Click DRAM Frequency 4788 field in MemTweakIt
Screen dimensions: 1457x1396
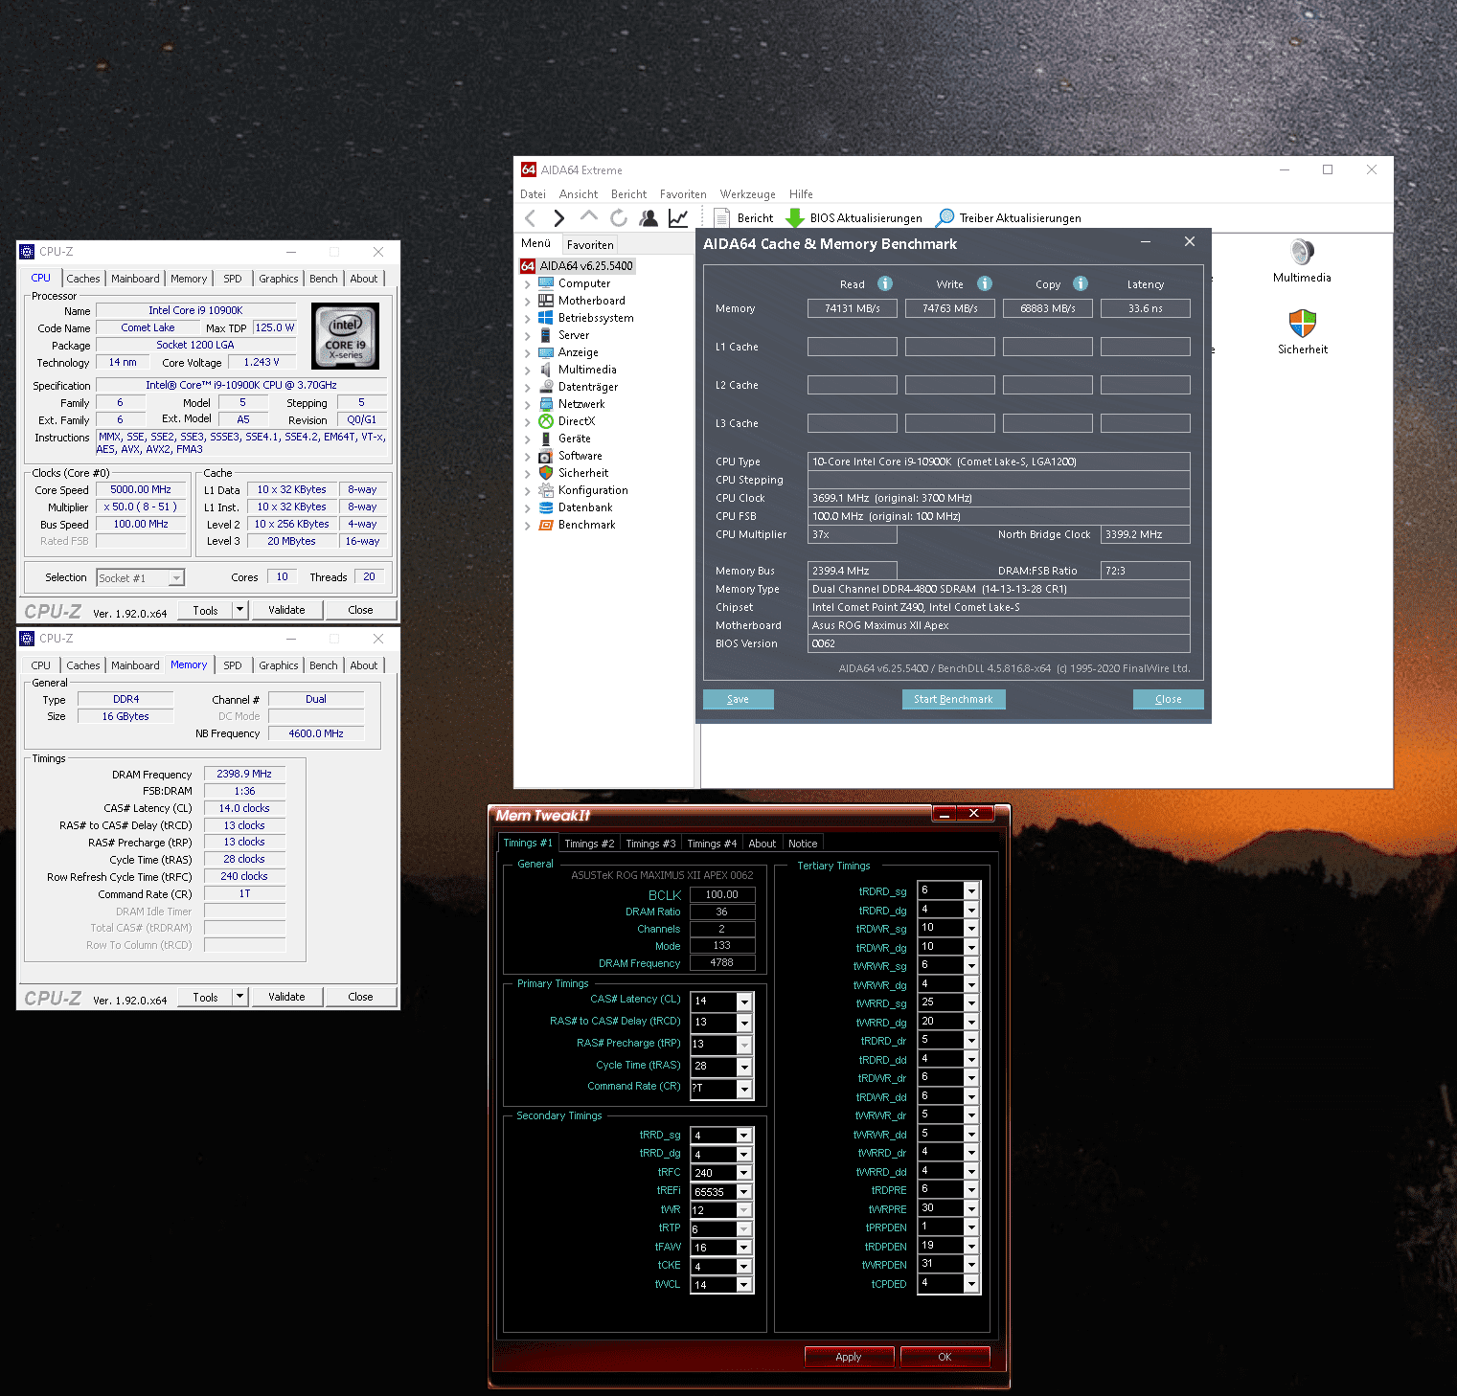pyautogui.click(x=721, y=963)
